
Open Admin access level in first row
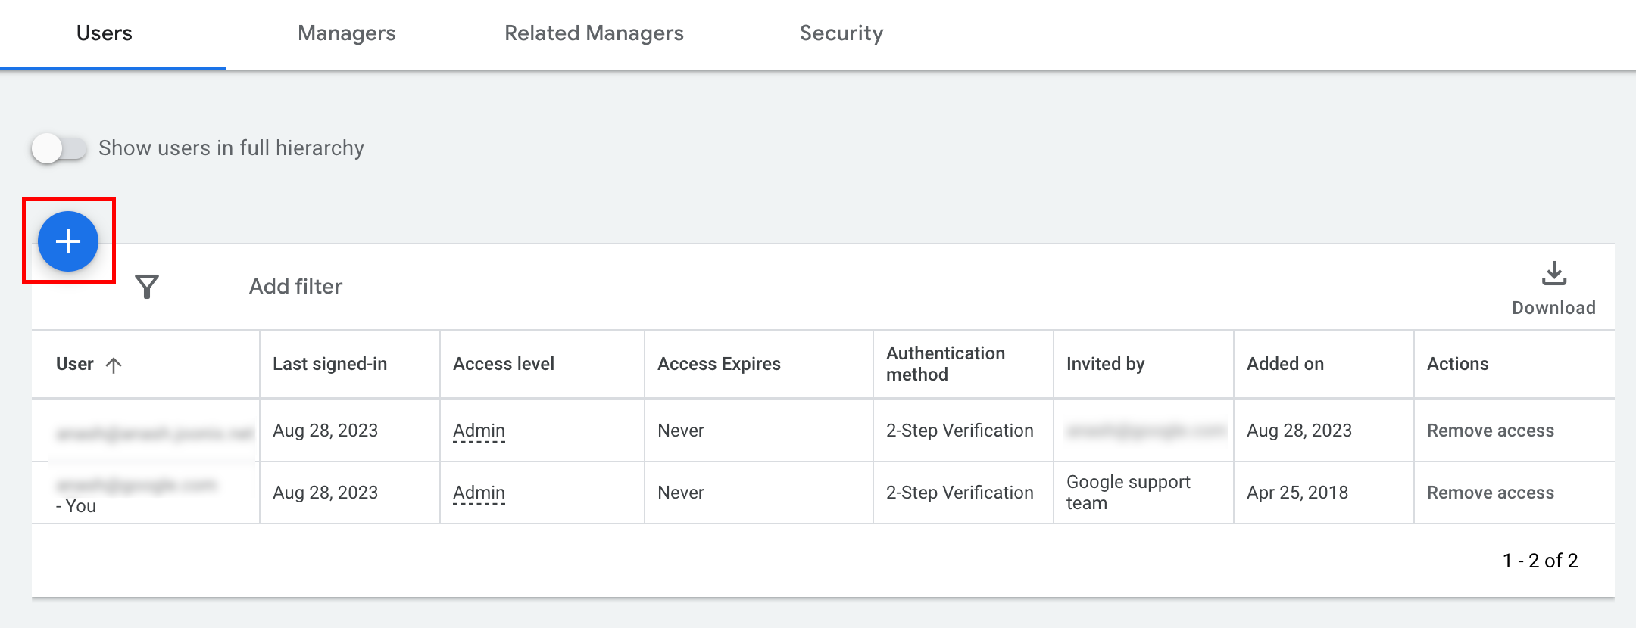[x=479, y=431]
